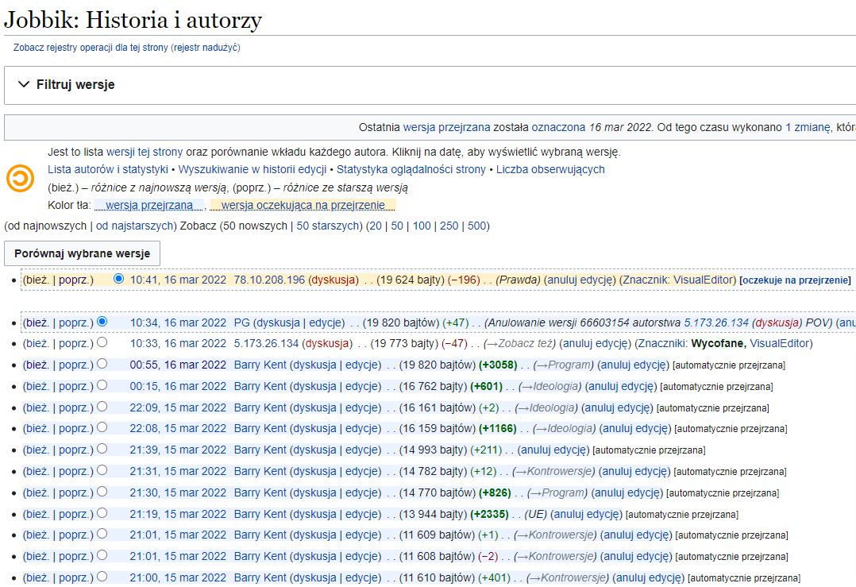Click poprz. on the 10:41 revision row

[x=75, y=280]
